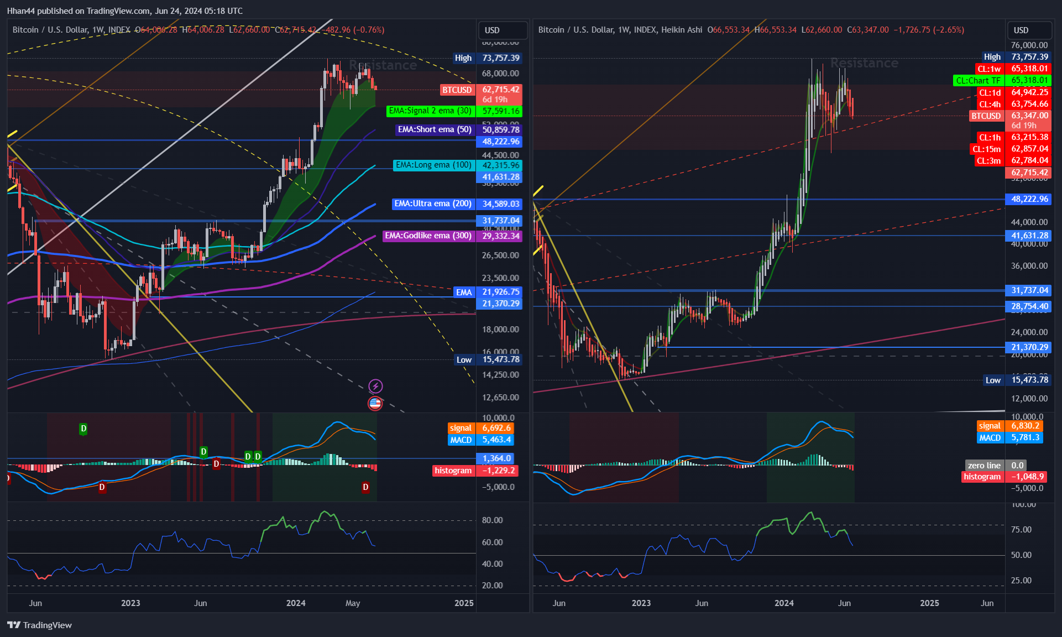
Task: Click left chart title Bitcoin / U.S. Dollar, 1W, INDEX
Action: click(71, 30)
